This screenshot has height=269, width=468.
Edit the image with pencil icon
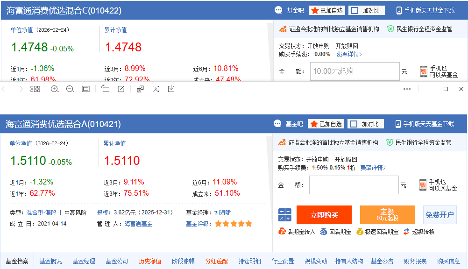click(x=121, y=89)
